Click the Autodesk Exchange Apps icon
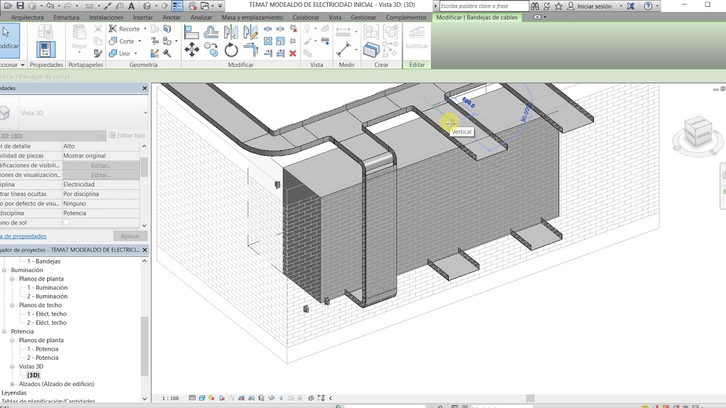This screenshot has width=726, height=408. pyautogui.click(x=630, y=6)
